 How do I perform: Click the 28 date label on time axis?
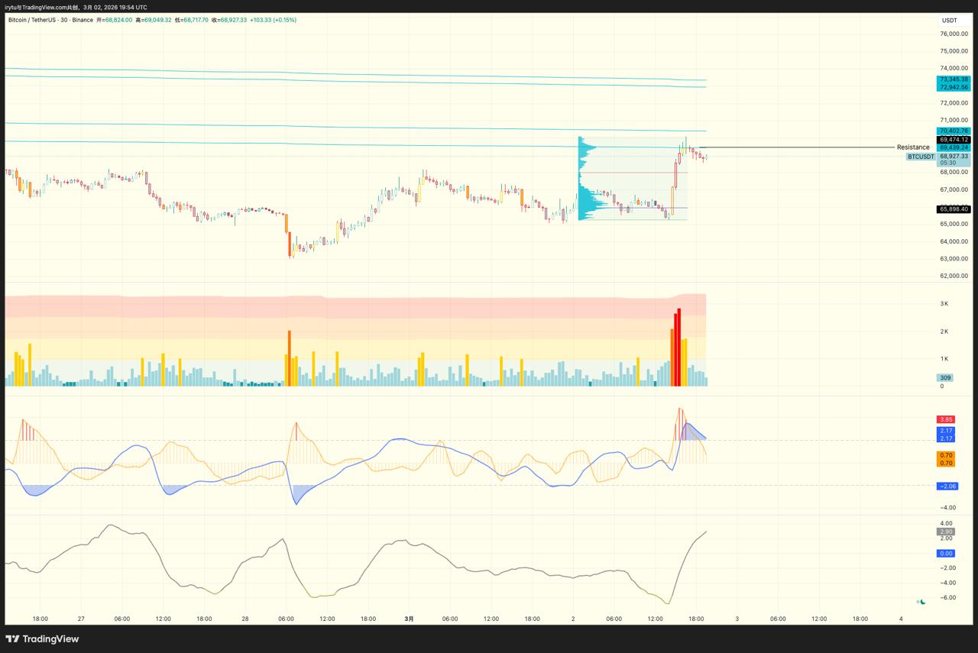[x=245, y=619]
